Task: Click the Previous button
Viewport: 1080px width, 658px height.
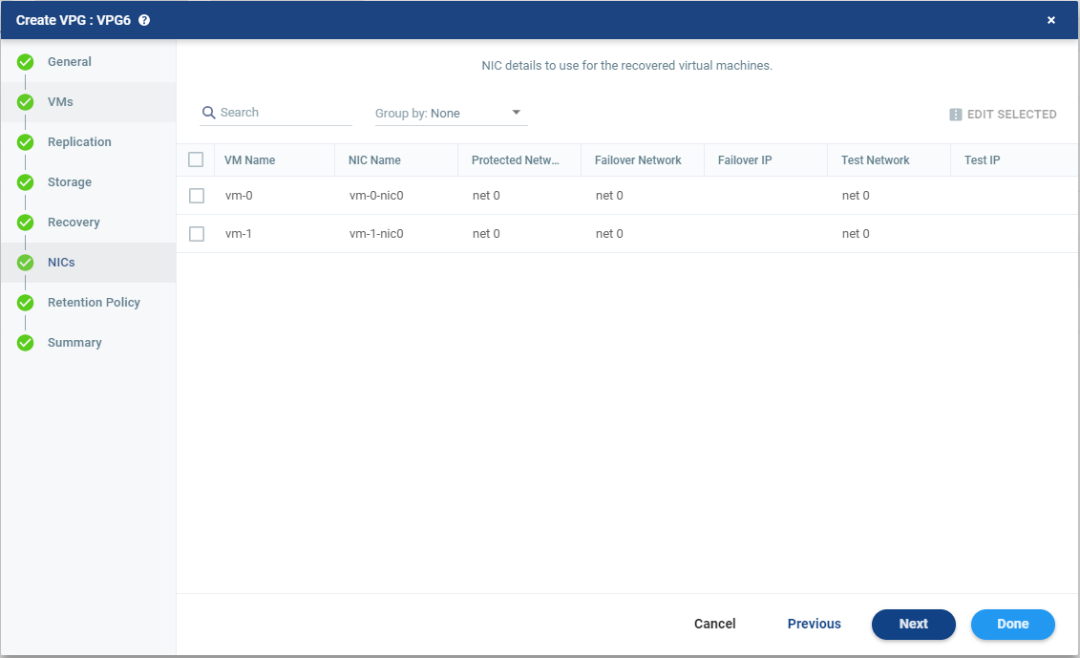Action: click(815, 624)
